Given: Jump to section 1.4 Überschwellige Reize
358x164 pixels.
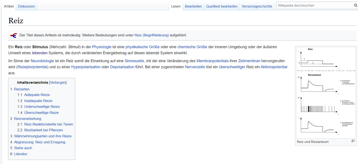Looking at the screenshot, I should (41, 113).
